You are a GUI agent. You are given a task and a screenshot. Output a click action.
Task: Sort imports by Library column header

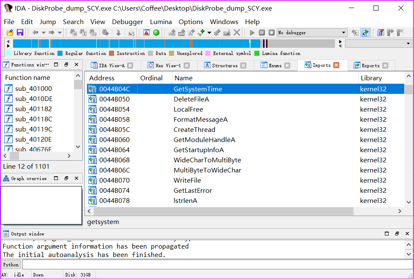pyautogui.click(x=371, y=78)
